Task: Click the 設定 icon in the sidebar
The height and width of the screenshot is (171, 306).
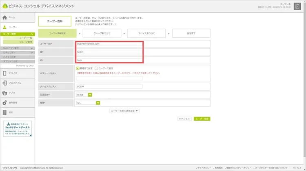Action: coord(4,113)
